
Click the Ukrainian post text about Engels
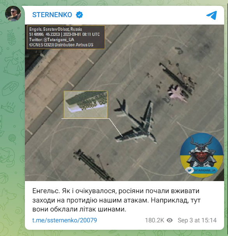click(116, 200)
